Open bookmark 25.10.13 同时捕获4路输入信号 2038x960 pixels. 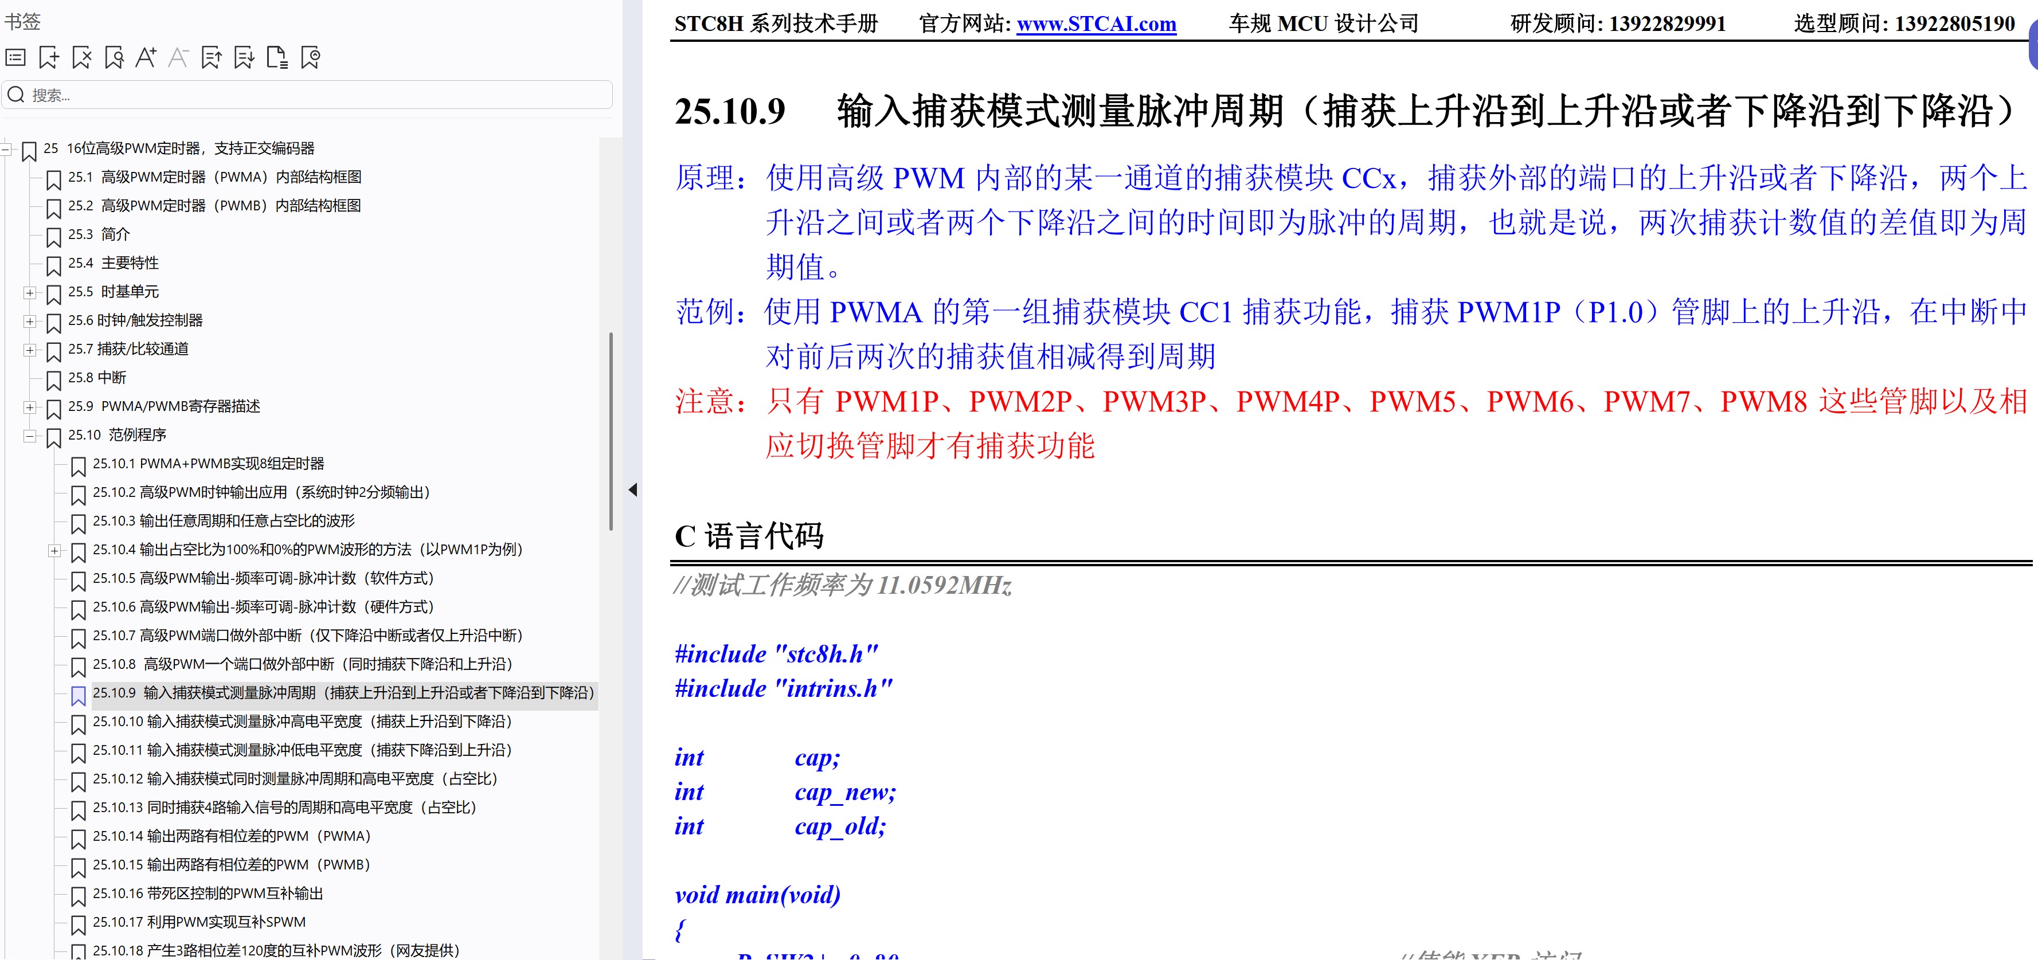[x=285, y=808]
